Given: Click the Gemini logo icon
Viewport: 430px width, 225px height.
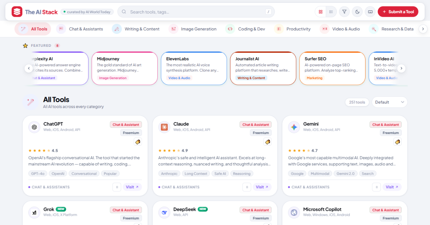Looking at the screenshot, I should click(x=294, y=127).
